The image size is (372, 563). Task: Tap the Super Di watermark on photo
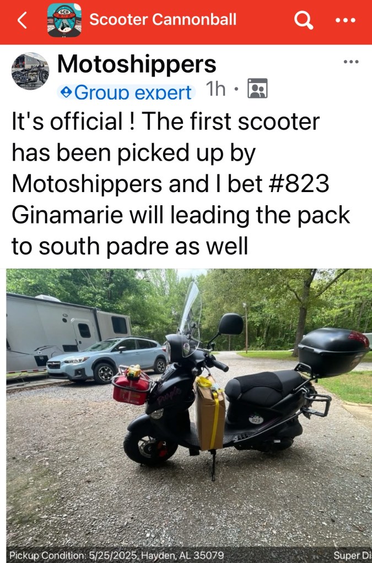pos(353,555)
